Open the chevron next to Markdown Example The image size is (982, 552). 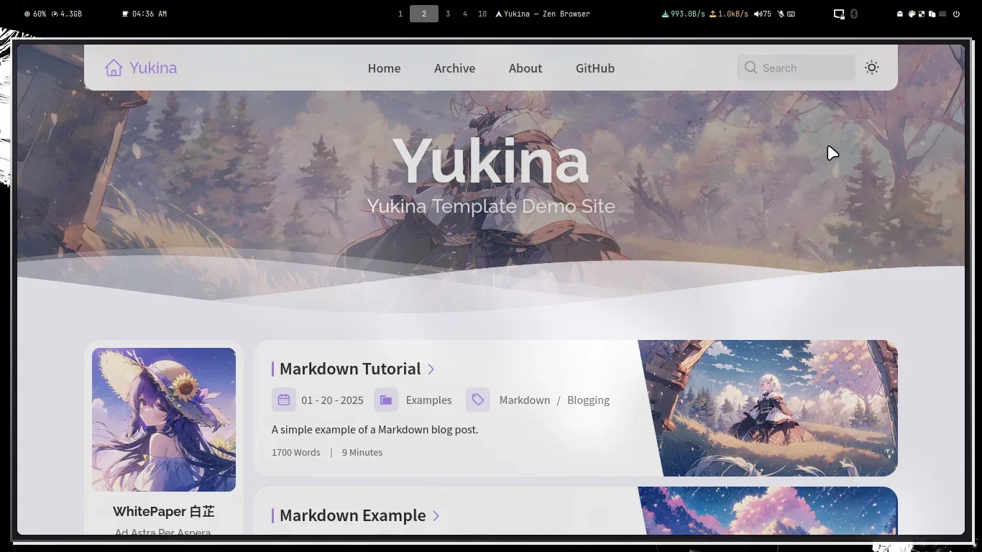(x=436, y=515)
